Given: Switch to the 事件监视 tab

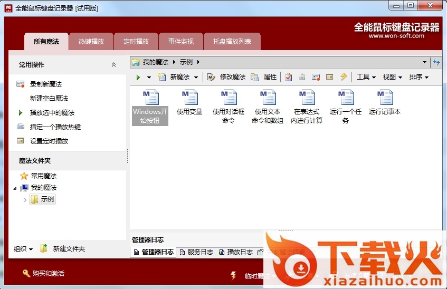Looking at the screenshot, I should click(180, 42).
